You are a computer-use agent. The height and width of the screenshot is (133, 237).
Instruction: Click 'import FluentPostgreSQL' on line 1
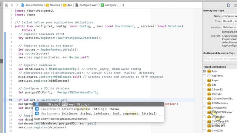point(34,11)
